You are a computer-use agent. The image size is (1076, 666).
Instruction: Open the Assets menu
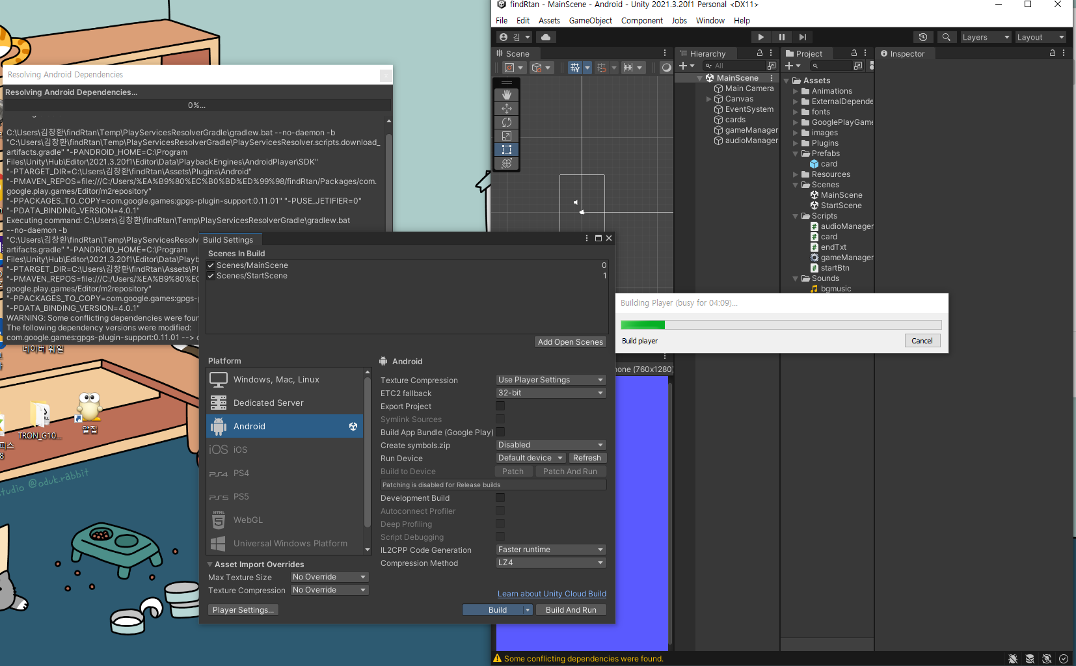click(549, 20)
